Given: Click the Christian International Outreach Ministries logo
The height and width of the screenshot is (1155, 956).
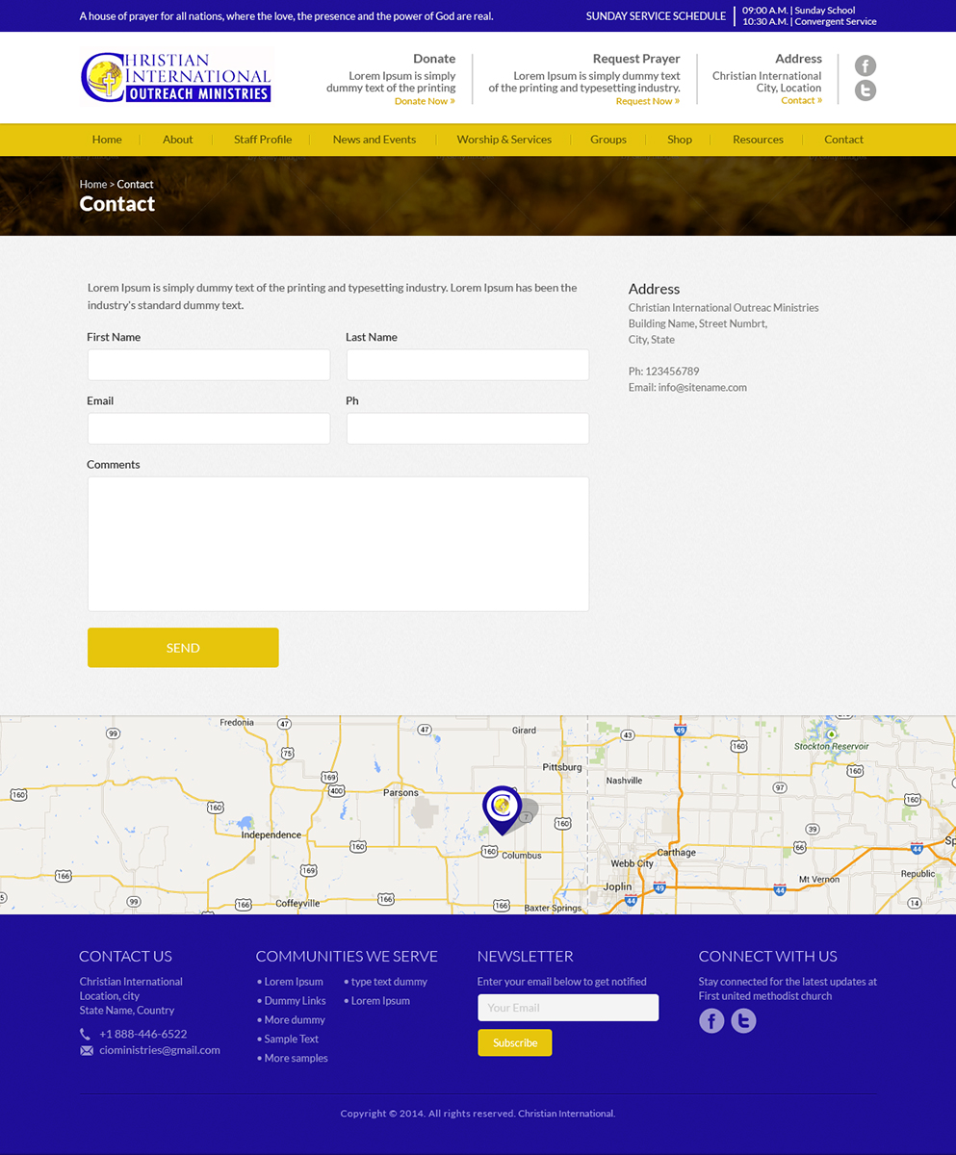Looking at the screenshot, I should (176, 75).
